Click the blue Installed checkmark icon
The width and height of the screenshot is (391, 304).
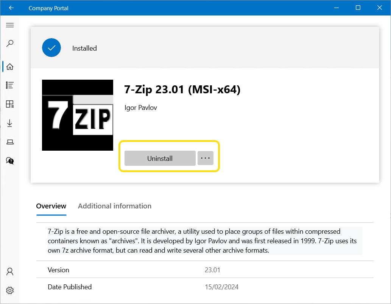(51, 48)
